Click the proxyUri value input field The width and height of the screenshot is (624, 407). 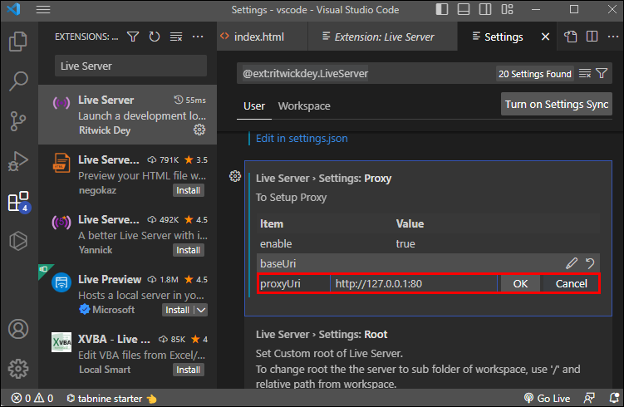(413, 283)
